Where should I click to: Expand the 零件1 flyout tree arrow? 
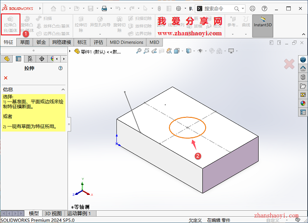71,51
